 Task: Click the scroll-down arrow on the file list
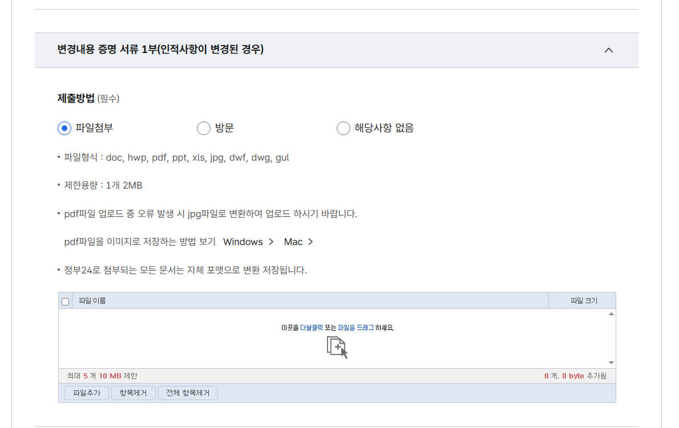point(611,362)
